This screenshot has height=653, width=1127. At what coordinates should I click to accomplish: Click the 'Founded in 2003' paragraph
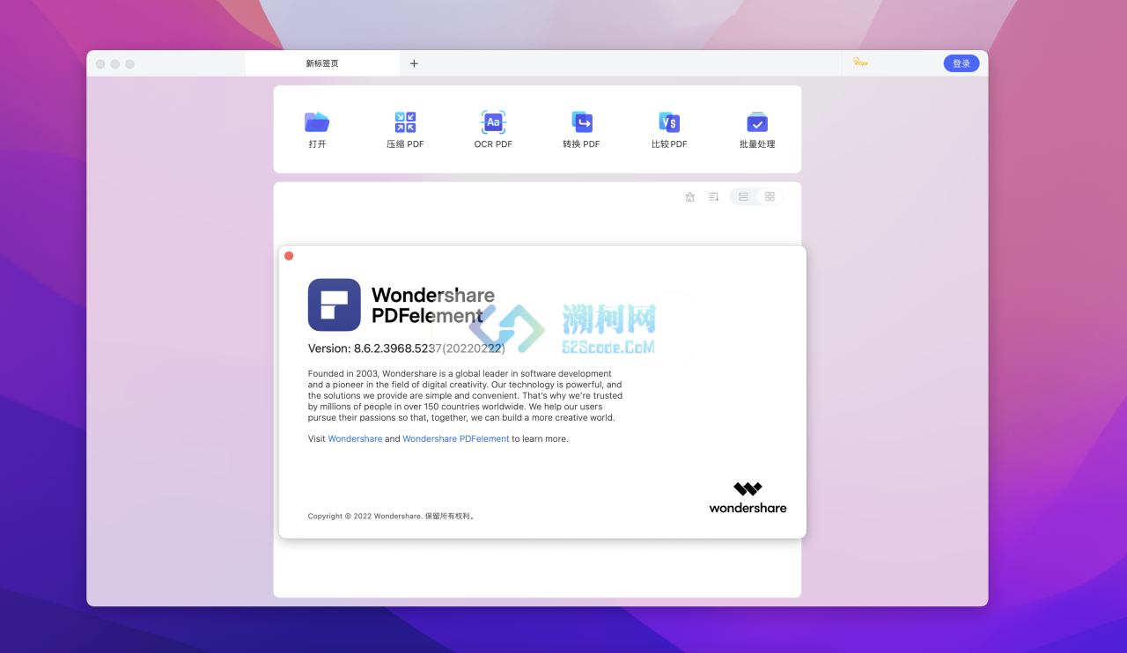point(465,396)
